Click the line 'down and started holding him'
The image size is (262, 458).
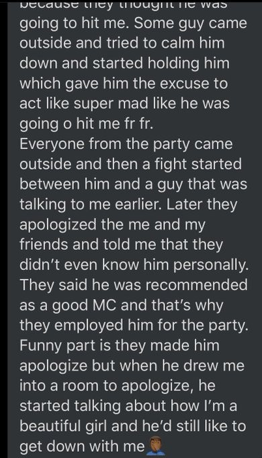click(x=124, y=63)
